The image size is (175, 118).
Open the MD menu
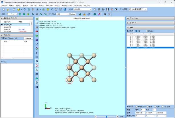coord(36,5)
